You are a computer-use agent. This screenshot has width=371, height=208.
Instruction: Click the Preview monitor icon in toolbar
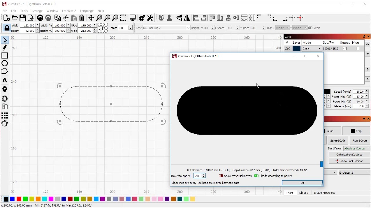133,18
